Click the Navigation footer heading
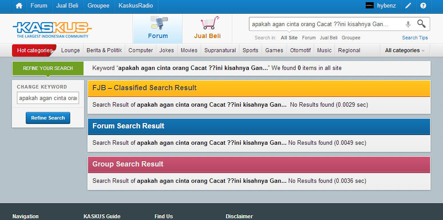 click(x=25, y=216)
